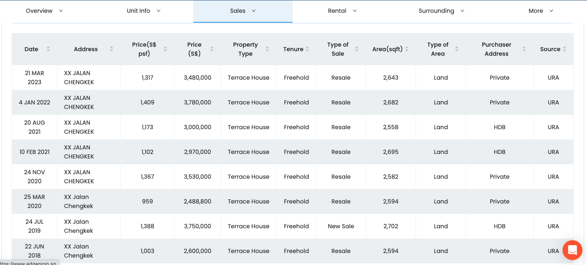Open the orange chat support bubble
The image size is (587, 265).
click(572, 250)
